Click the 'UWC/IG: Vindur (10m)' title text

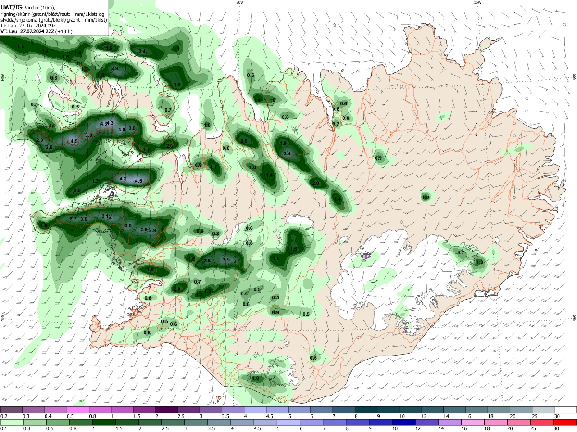28,8
